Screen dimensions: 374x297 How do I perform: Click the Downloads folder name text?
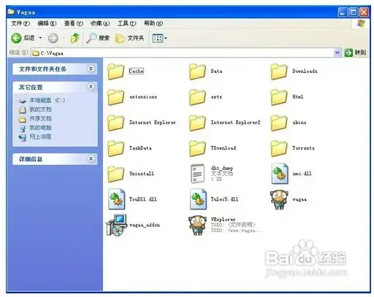[305, 72]
